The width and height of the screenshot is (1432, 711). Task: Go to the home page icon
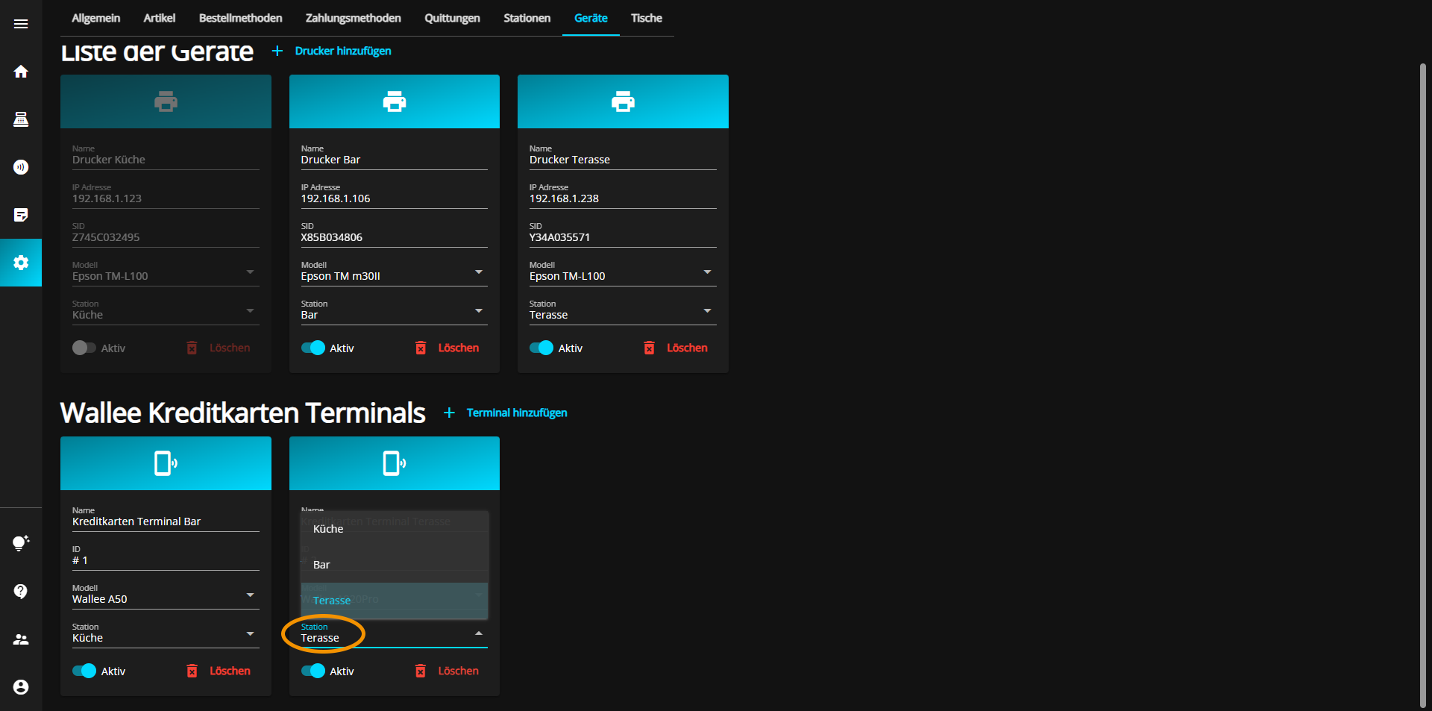coord(21,72)
